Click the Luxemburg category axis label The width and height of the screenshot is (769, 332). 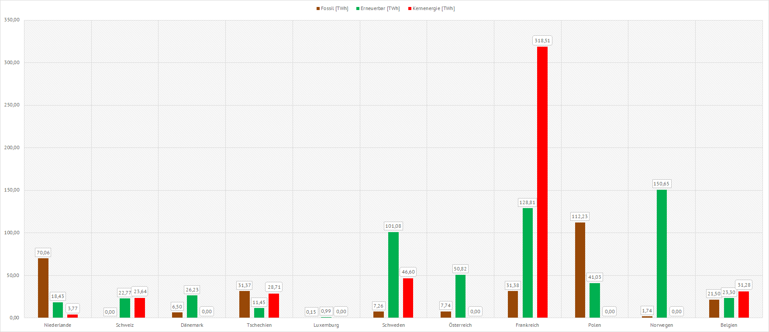click(326, 325)
